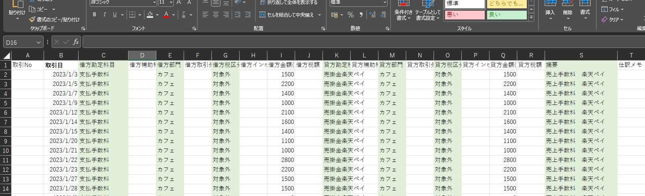Expand the Name Box dropdown arrow
This screenshot has width=645, height=196.
tap(38, 42)
